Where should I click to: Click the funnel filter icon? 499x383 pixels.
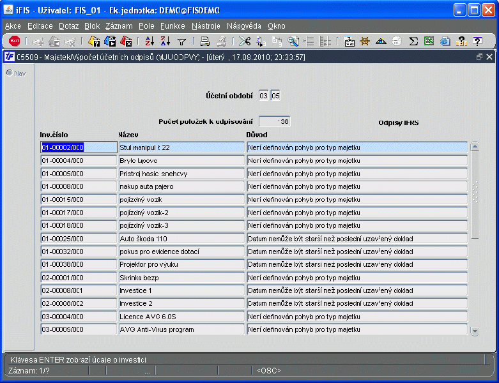(x=181, y=41)
